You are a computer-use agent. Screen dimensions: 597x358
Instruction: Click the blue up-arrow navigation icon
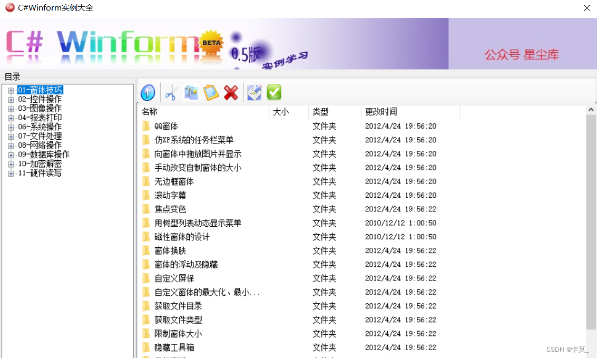pyautogui.click(x=148, y=93)
